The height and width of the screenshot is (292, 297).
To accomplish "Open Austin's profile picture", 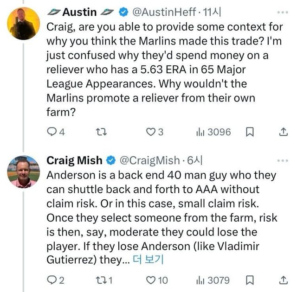I will pyautogui.click(x=24, y=23).
